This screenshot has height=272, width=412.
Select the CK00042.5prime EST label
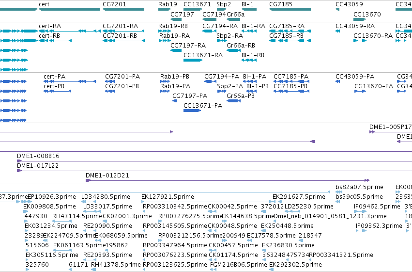tap(232, 207)
